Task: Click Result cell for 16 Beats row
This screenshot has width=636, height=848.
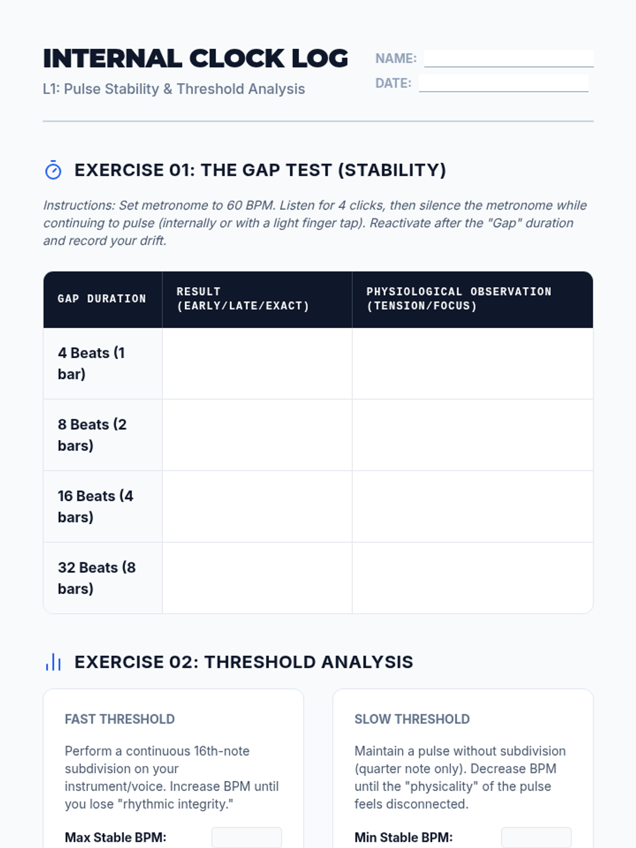Action: click(x=257, y=507)
